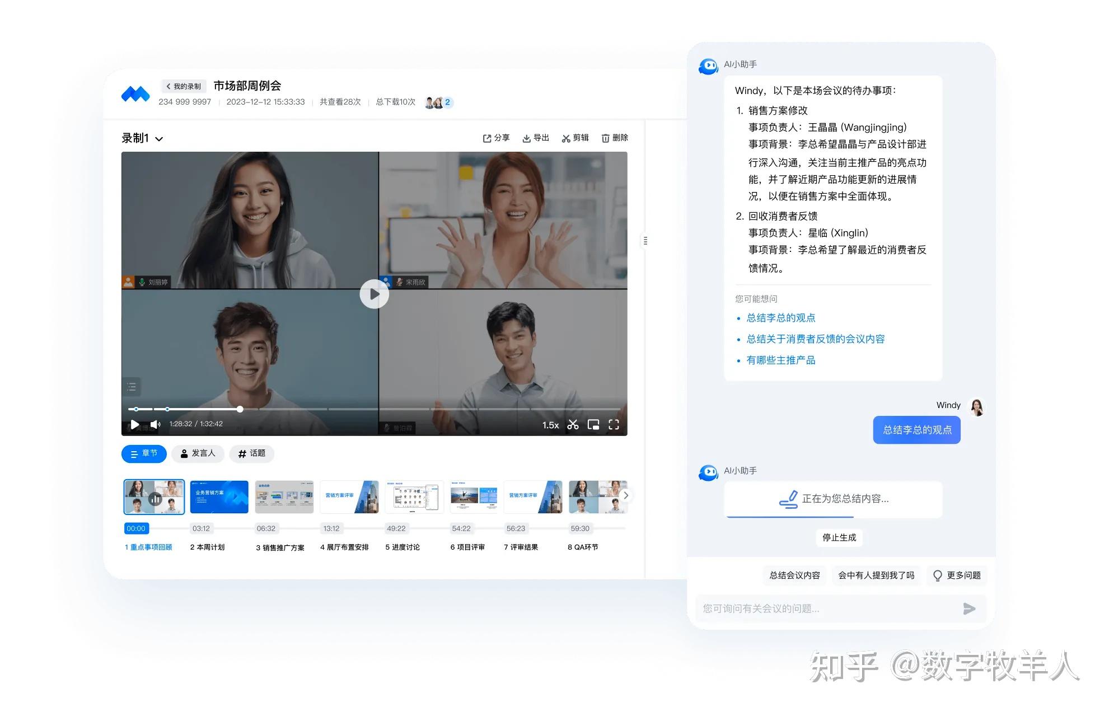Open 更多问题 suggestions
Screen dimensions: 1109x712
956,575
